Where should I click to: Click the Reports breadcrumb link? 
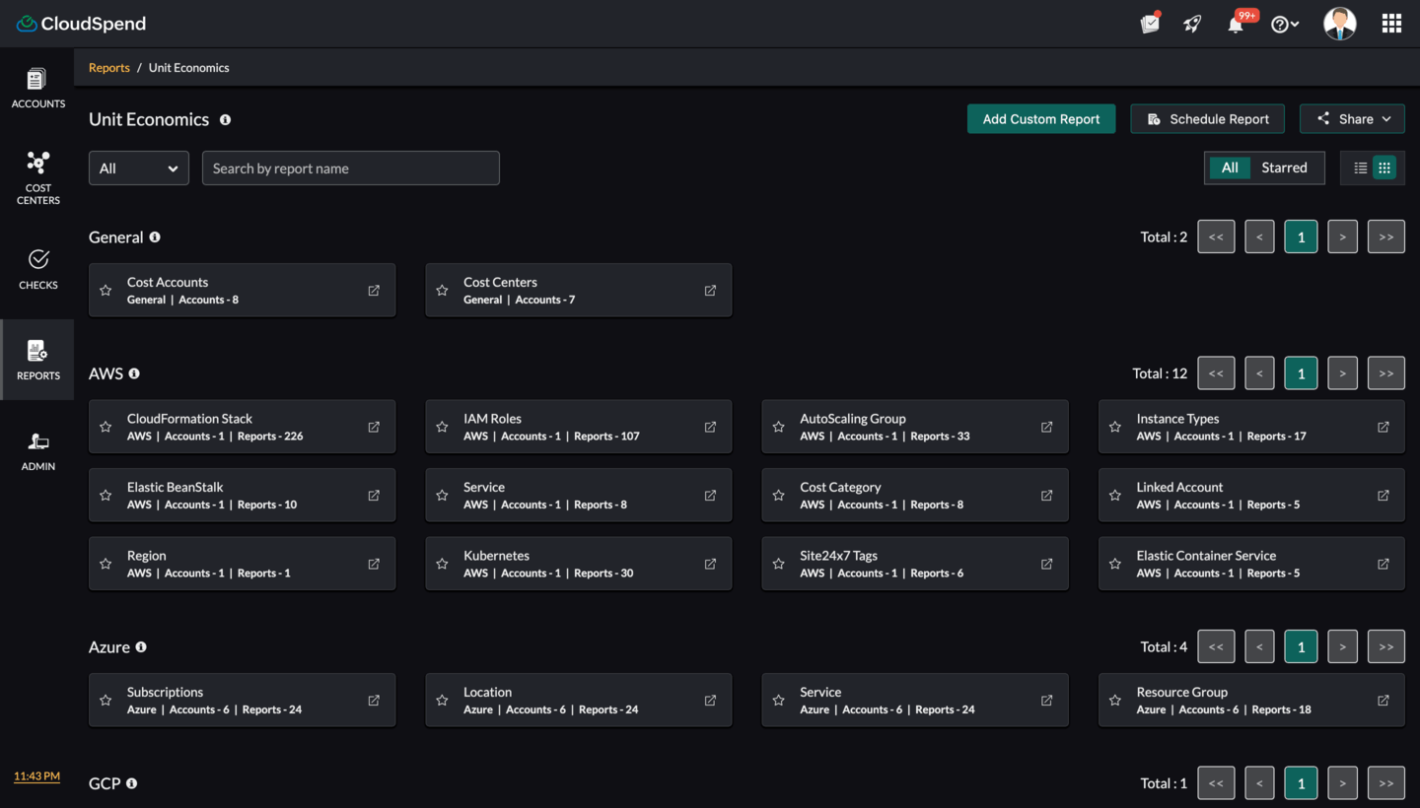coord(109,68)
